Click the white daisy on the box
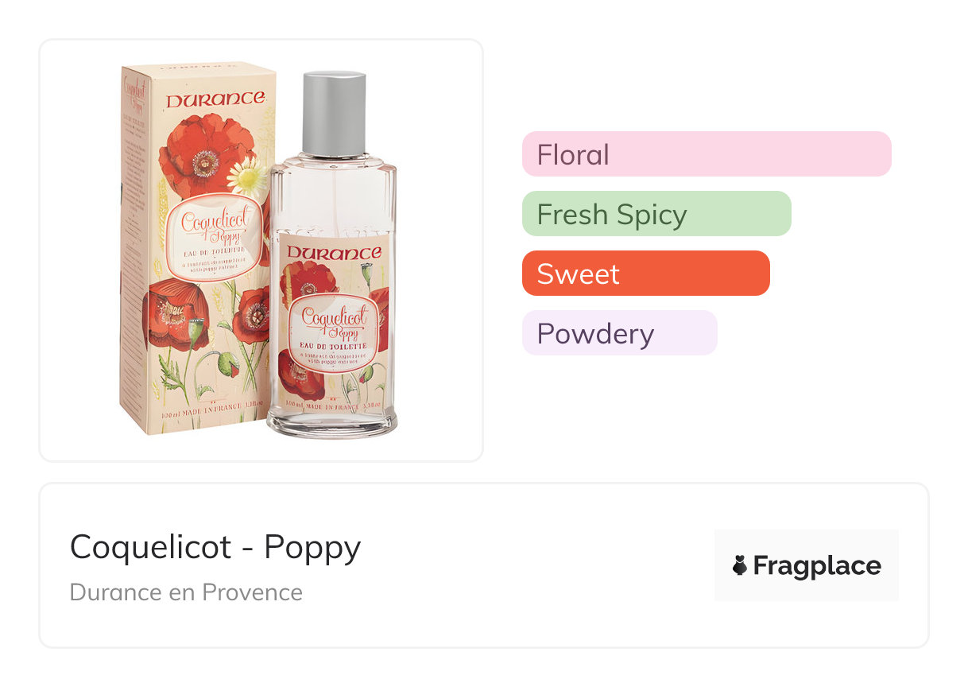Image resolution: width=968 pixels, height=687 pixels. click(x=248, y=177)
